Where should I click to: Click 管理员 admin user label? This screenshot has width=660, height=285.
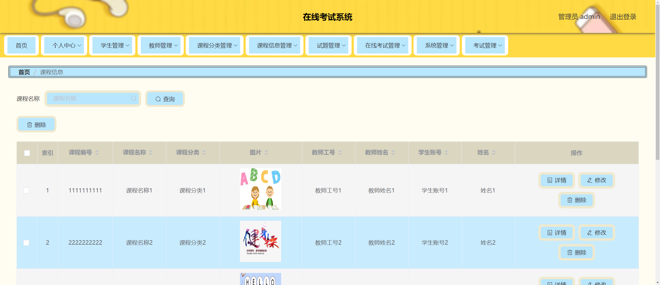[x=579, y=17]
